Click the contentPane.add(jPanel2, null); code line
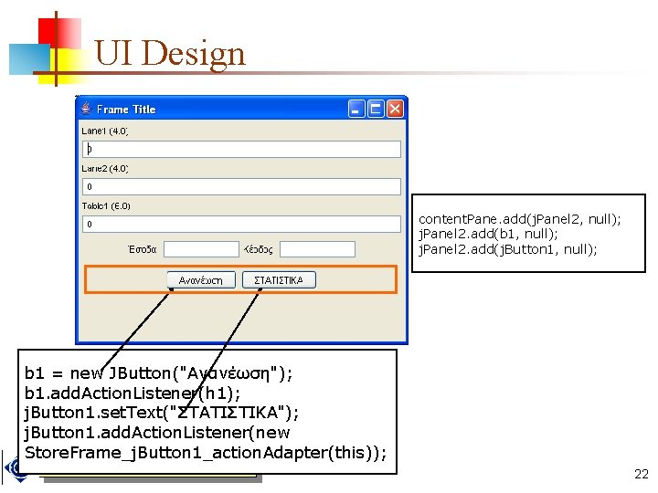The width and height of the screenshot is (658, 493). (519, 219)
